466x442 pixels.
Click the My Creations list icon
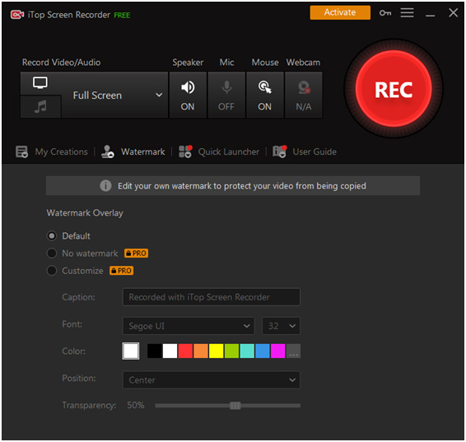[x=21, y=151]
